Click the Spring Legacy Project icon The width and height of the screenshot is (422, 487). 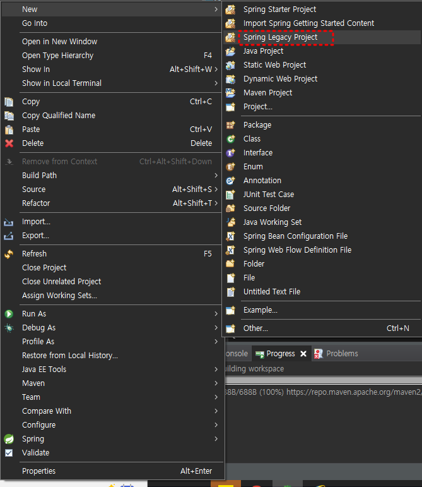point(230,37)
